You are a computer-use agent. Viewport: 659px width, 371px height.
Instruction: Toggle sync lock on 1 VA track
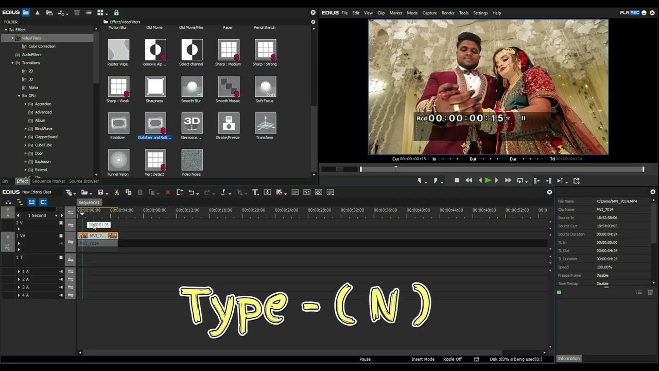[x=71, y=242]
